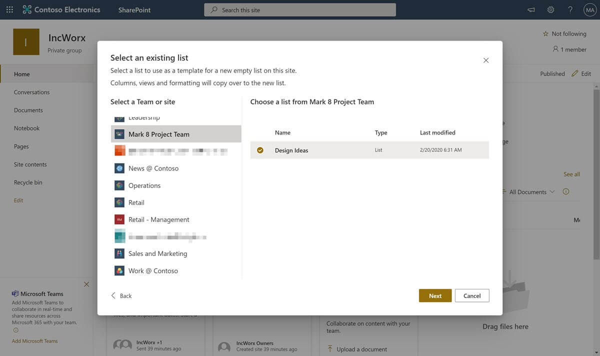This screenshot has height=356, width=600.
Task: Go Back in the dialog
Action: tap(121, 295)
